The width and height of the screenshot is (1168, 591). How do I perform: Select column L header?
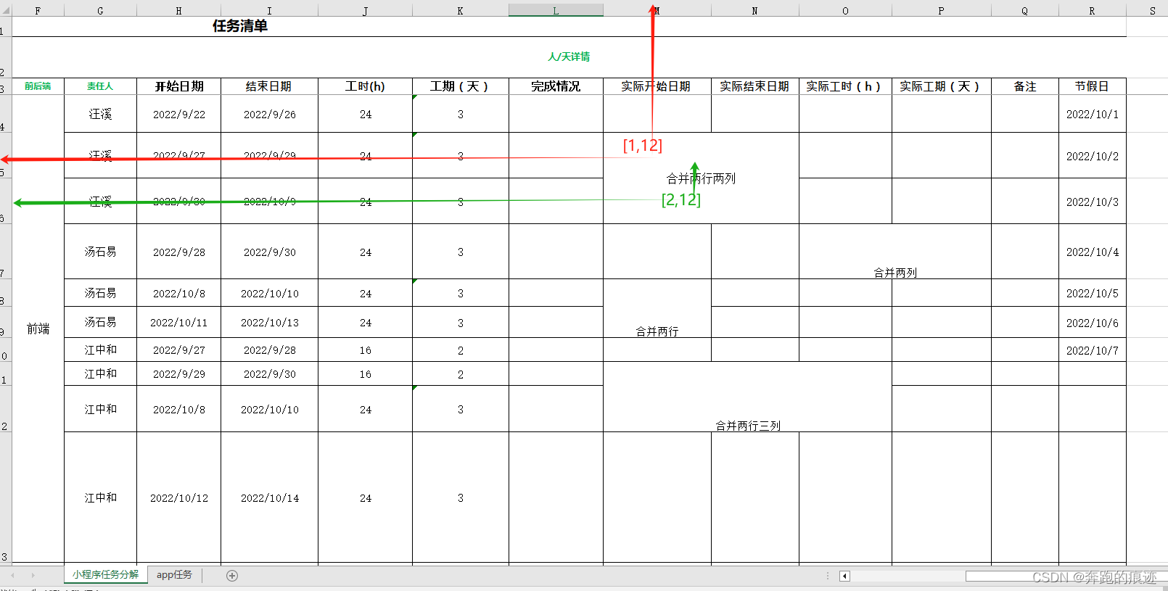pyautogui.click(x=556, y=11)
